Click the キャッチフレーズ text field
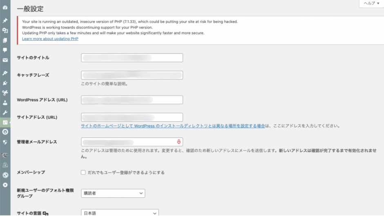 pos(132,75)
